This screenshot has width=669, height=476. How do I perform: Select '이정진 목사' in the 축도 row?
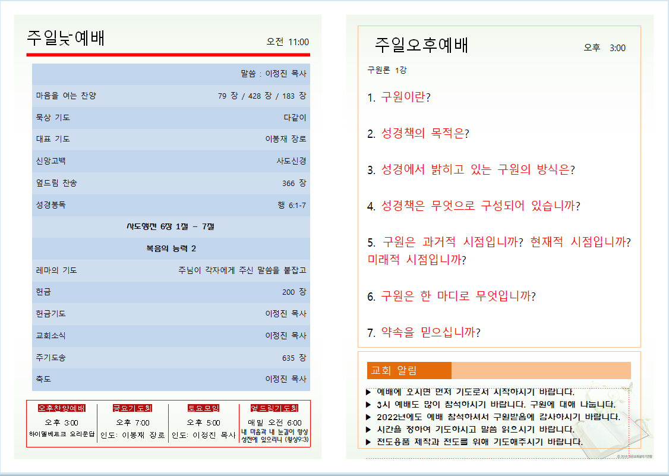(286, 379)
